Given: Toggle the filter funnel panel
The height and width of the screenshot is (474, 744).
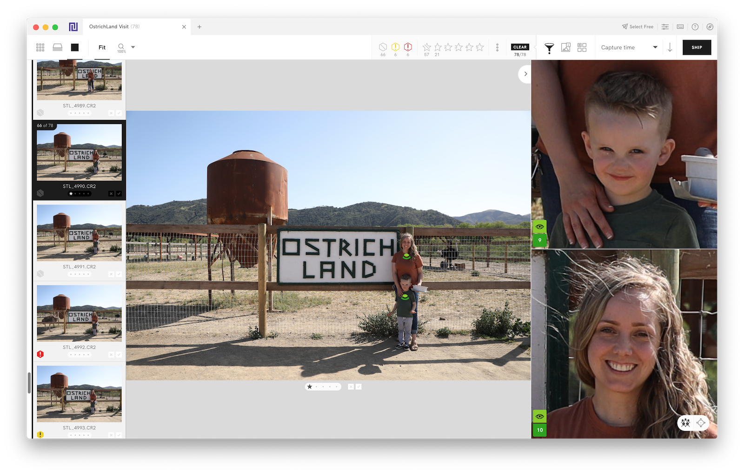Looking at the screenshot, I should [549, 48].
